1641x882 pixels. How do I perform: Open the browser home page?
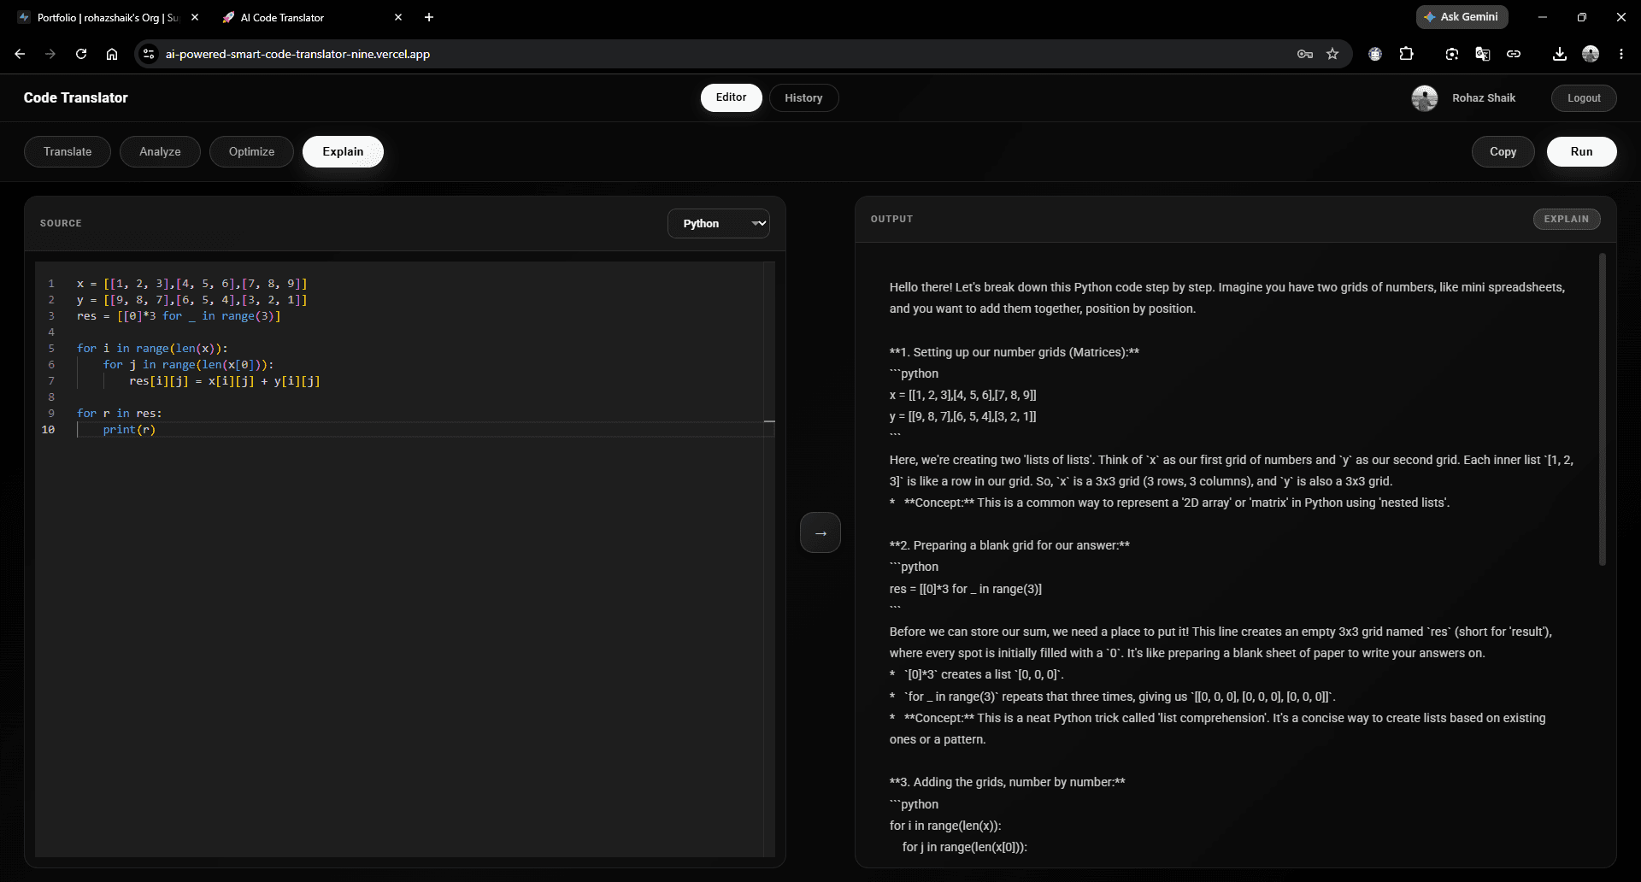pos(112,54)
